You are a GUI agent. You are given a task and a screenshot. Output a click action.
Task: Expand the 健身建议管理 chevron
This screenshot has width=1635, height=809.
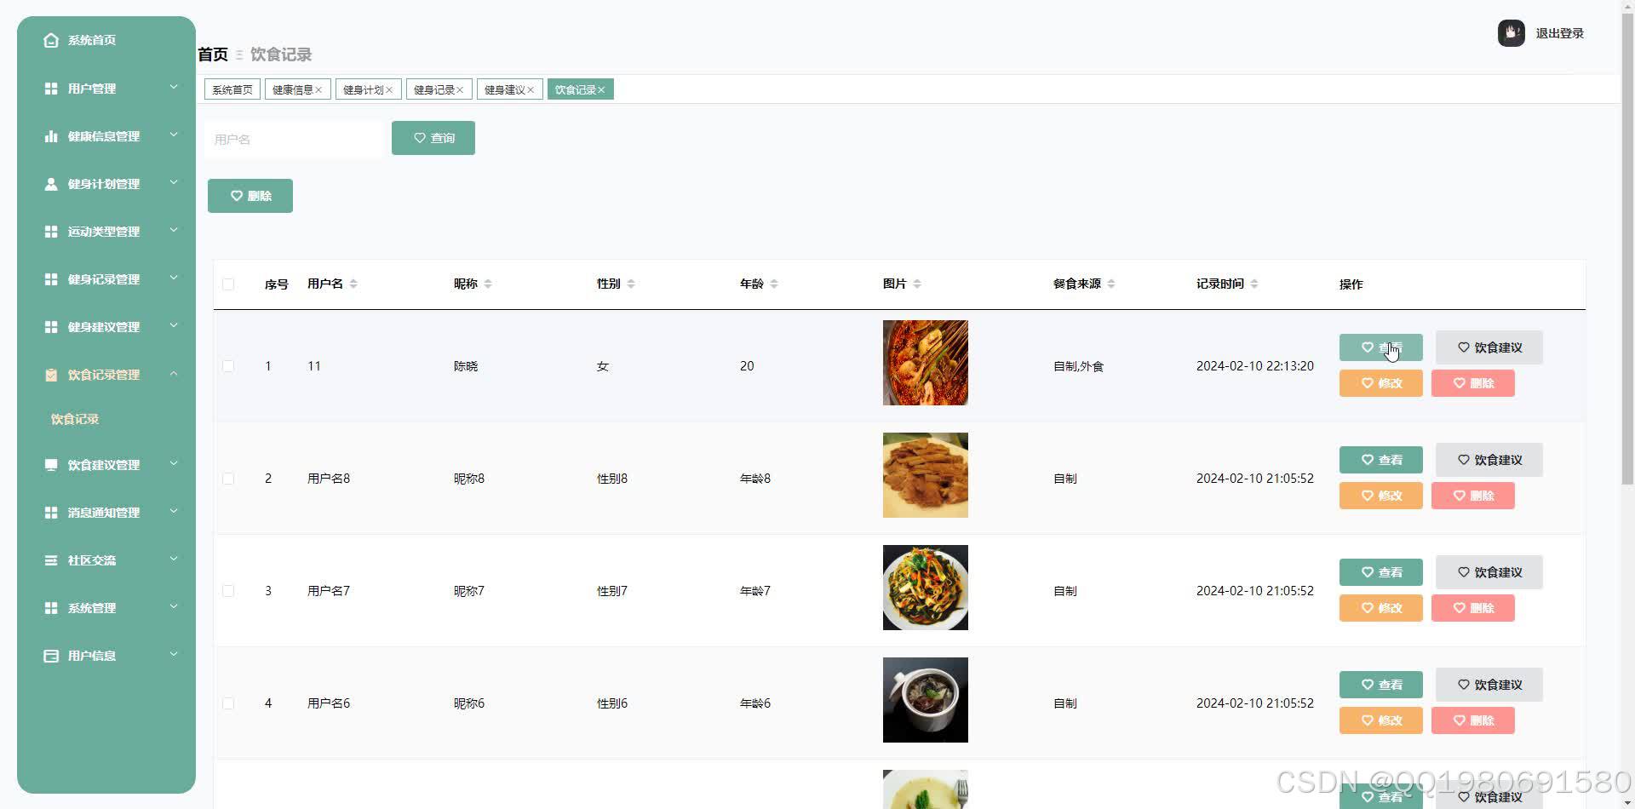click(x=174, y=325)
